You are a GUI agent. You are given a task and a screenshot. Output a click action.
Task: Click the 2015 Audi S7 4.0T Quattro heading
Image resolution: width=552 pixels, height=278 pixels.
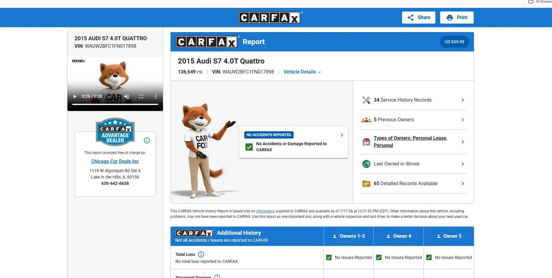point(221,61)
